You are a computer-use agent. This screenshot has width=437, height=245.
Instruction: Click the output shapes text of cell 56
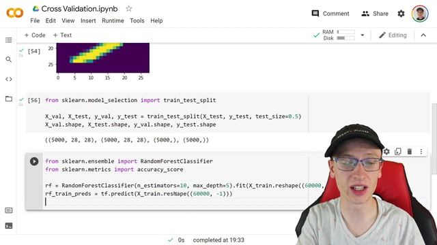tap(127, 140)
